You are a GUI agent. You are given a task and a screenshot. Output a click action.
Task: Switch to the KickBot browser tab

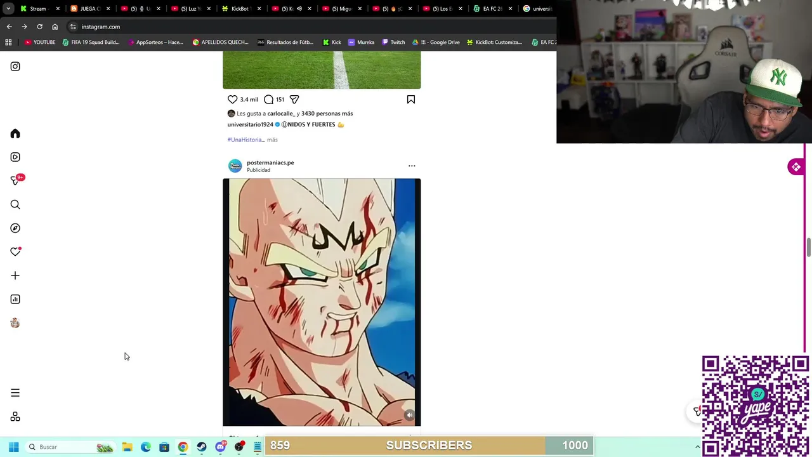[240, 9]
